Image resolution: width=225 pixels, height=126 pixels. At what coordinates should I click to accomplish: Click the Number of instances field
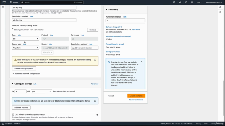pos(126,20)
